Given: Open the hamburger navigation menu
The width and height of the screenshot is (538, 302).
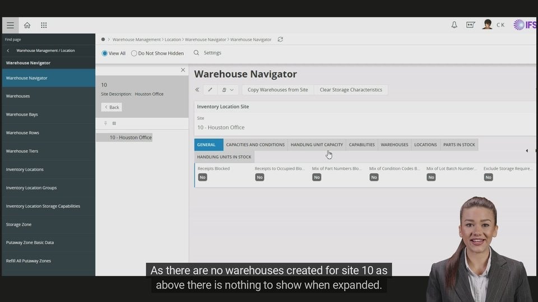Looking at the screenshot, I should (10, 25).
